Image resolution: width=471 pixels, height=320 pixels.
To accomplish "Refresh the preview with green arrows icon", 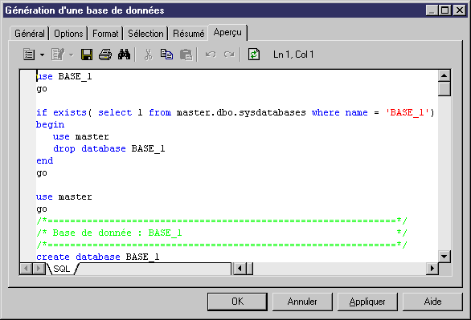I will [254, 55].
